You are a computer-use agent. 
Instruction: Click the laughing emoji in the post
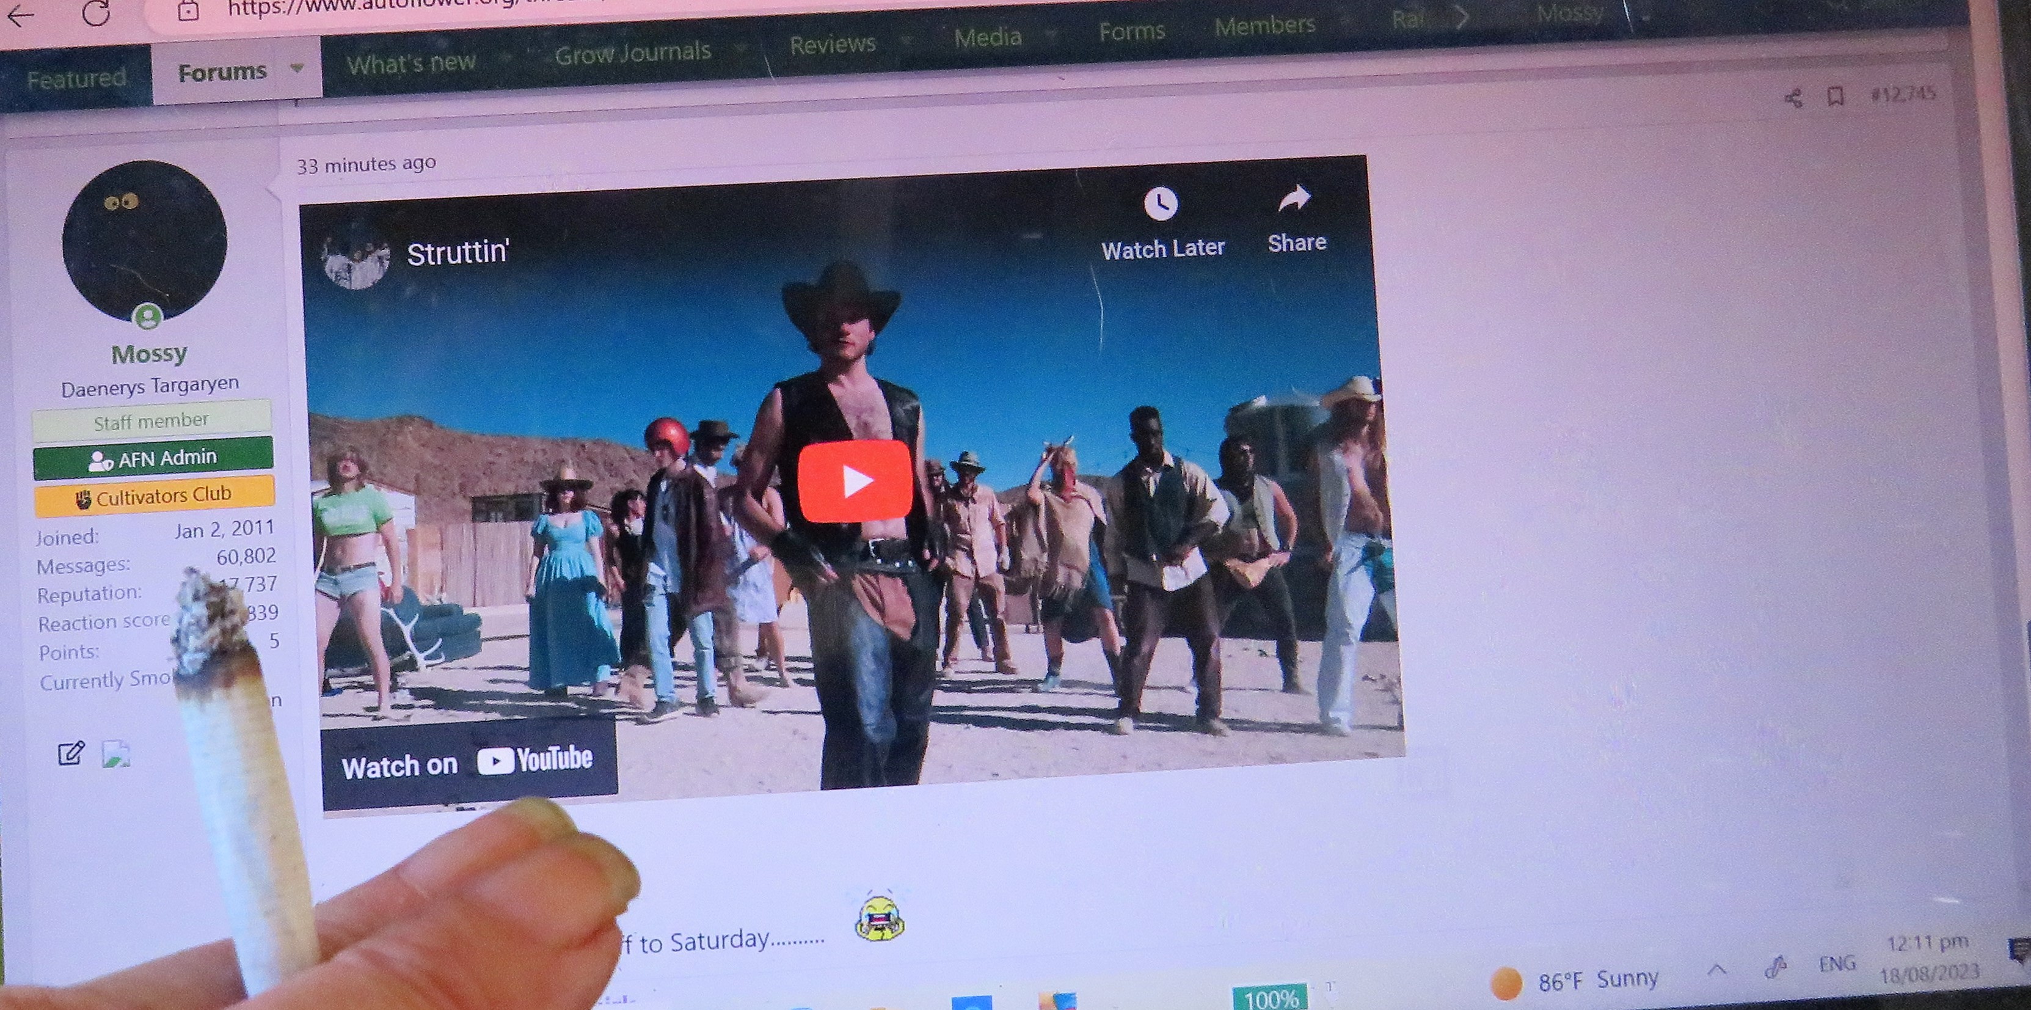coord(880,917)
